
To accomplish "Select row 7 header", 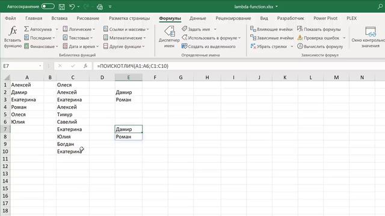I will point(5,129).
